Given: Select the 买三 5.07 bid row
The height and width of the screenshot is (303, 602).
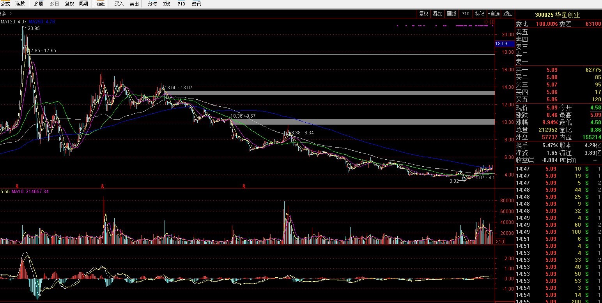Looking at the screenshot, I should (x=558, y=85).
